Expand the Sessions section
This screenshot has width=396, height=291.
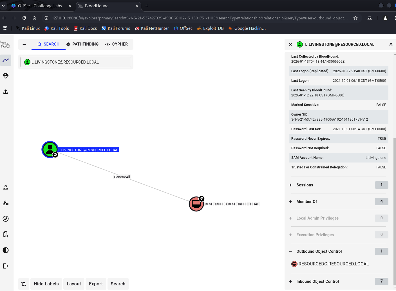[305, 185]
